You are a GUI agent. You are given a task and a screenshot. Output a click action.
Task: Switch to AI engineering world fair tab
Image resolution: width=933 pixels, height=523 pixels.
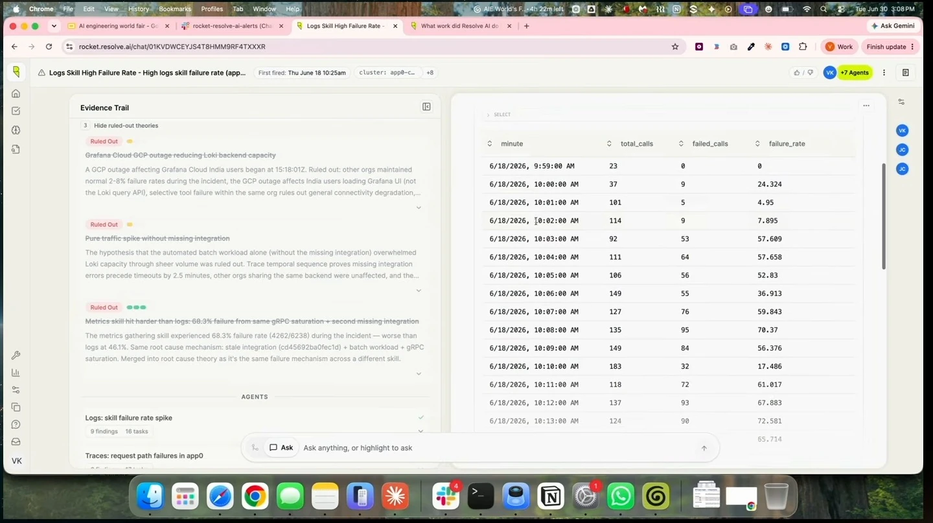[x=119, y=27]
